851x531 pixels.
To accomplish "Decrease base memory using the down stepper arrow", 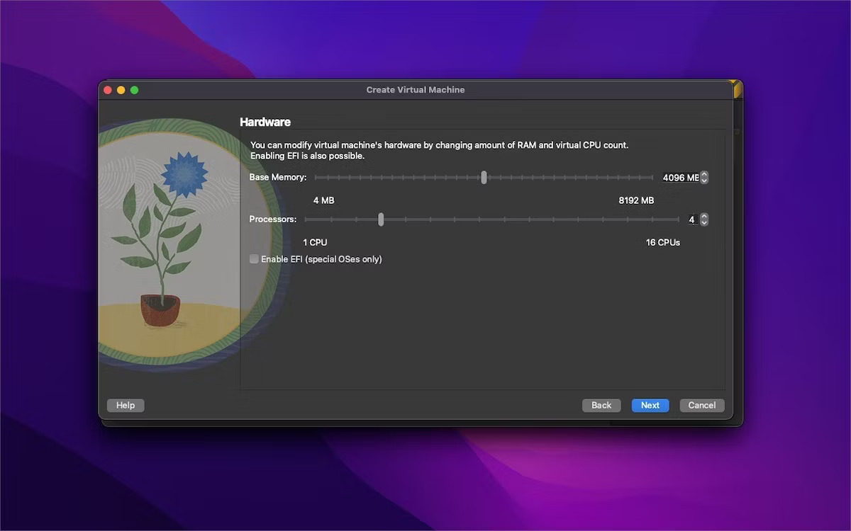I will coord(703,181).
